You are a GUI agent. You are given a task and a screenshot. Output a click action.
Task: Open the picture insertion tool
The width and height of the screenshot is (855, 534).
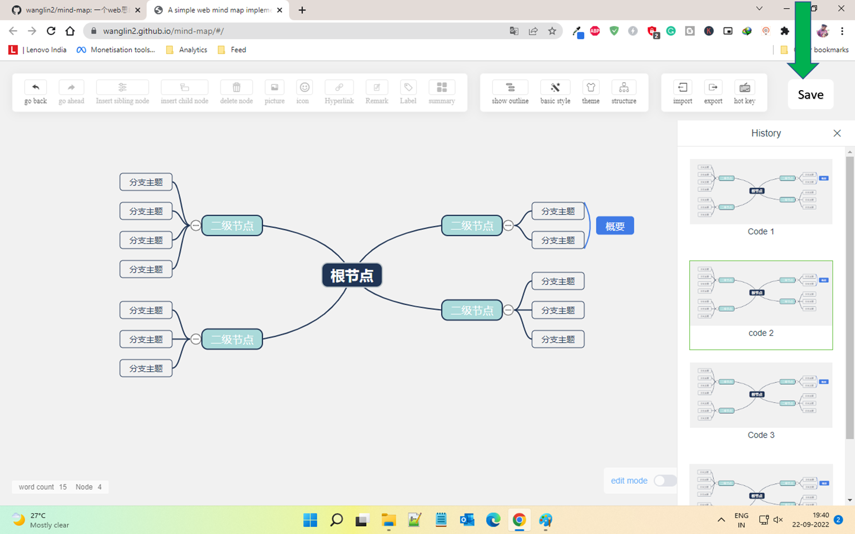tap(275, 92)
